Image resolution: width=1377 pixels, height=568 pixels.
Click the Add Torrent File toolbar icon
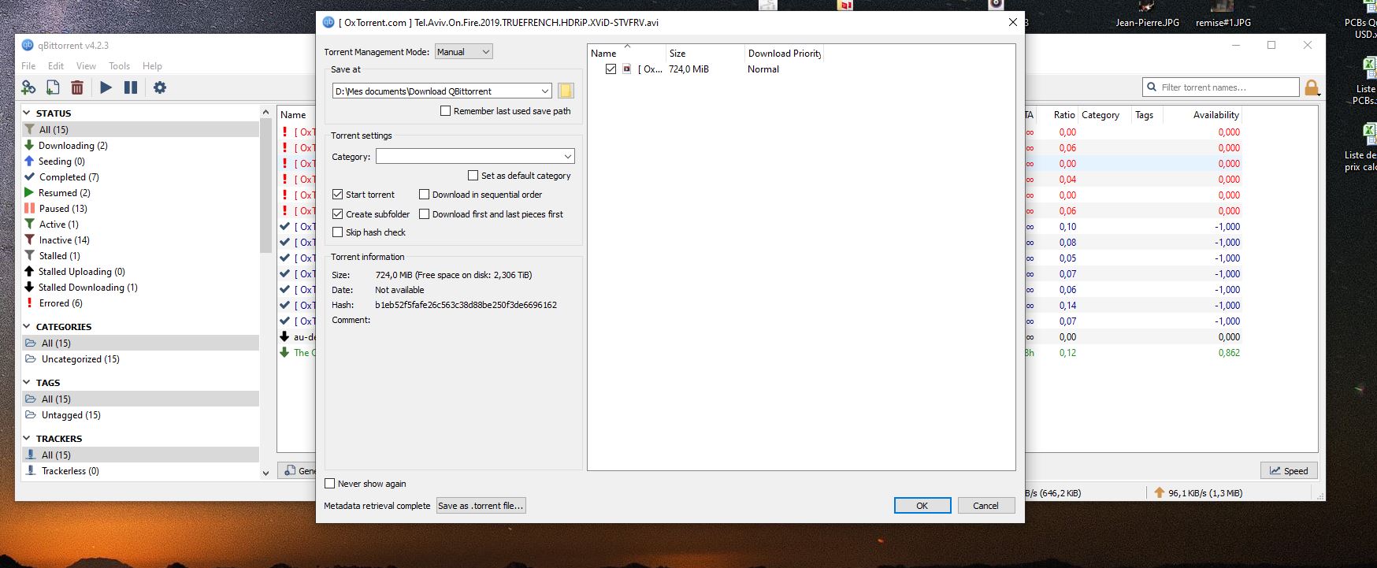point(53,87)
